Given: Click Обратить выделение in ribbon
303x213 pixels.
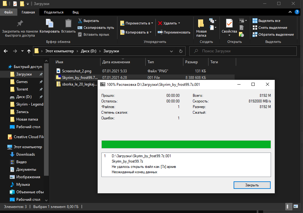Looking at the screenshot, I should pyautogui.click(x=276, y=34).
